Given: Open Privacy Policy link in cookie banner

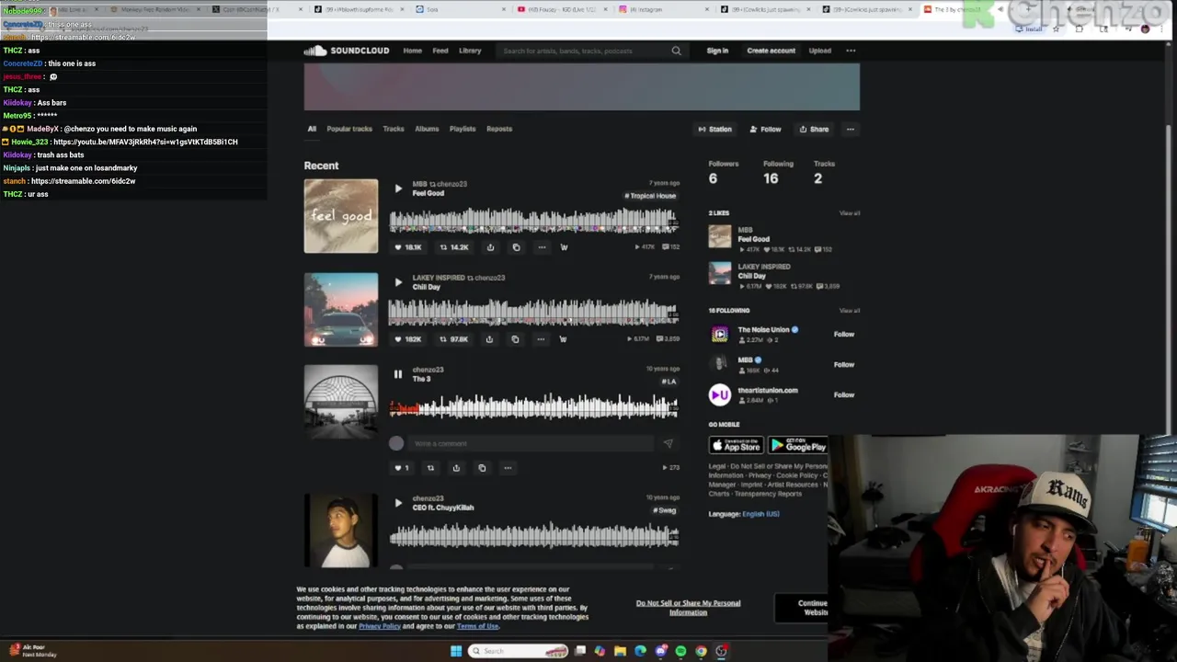Looking at the screenshot, I should point(380,626).
